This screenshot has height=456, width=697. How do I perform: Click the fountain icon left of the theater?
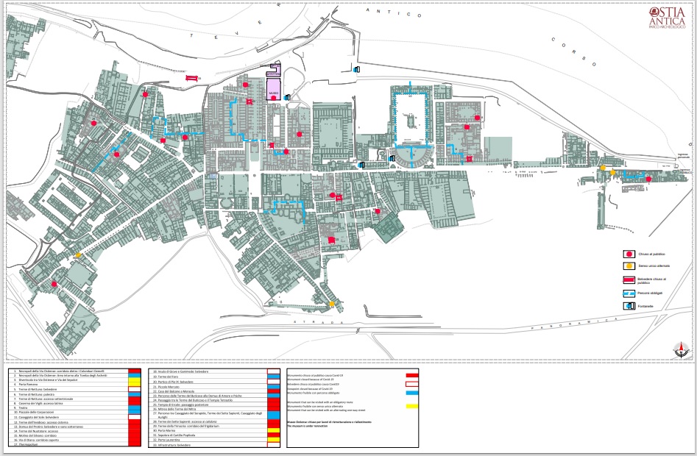[392, 157]
